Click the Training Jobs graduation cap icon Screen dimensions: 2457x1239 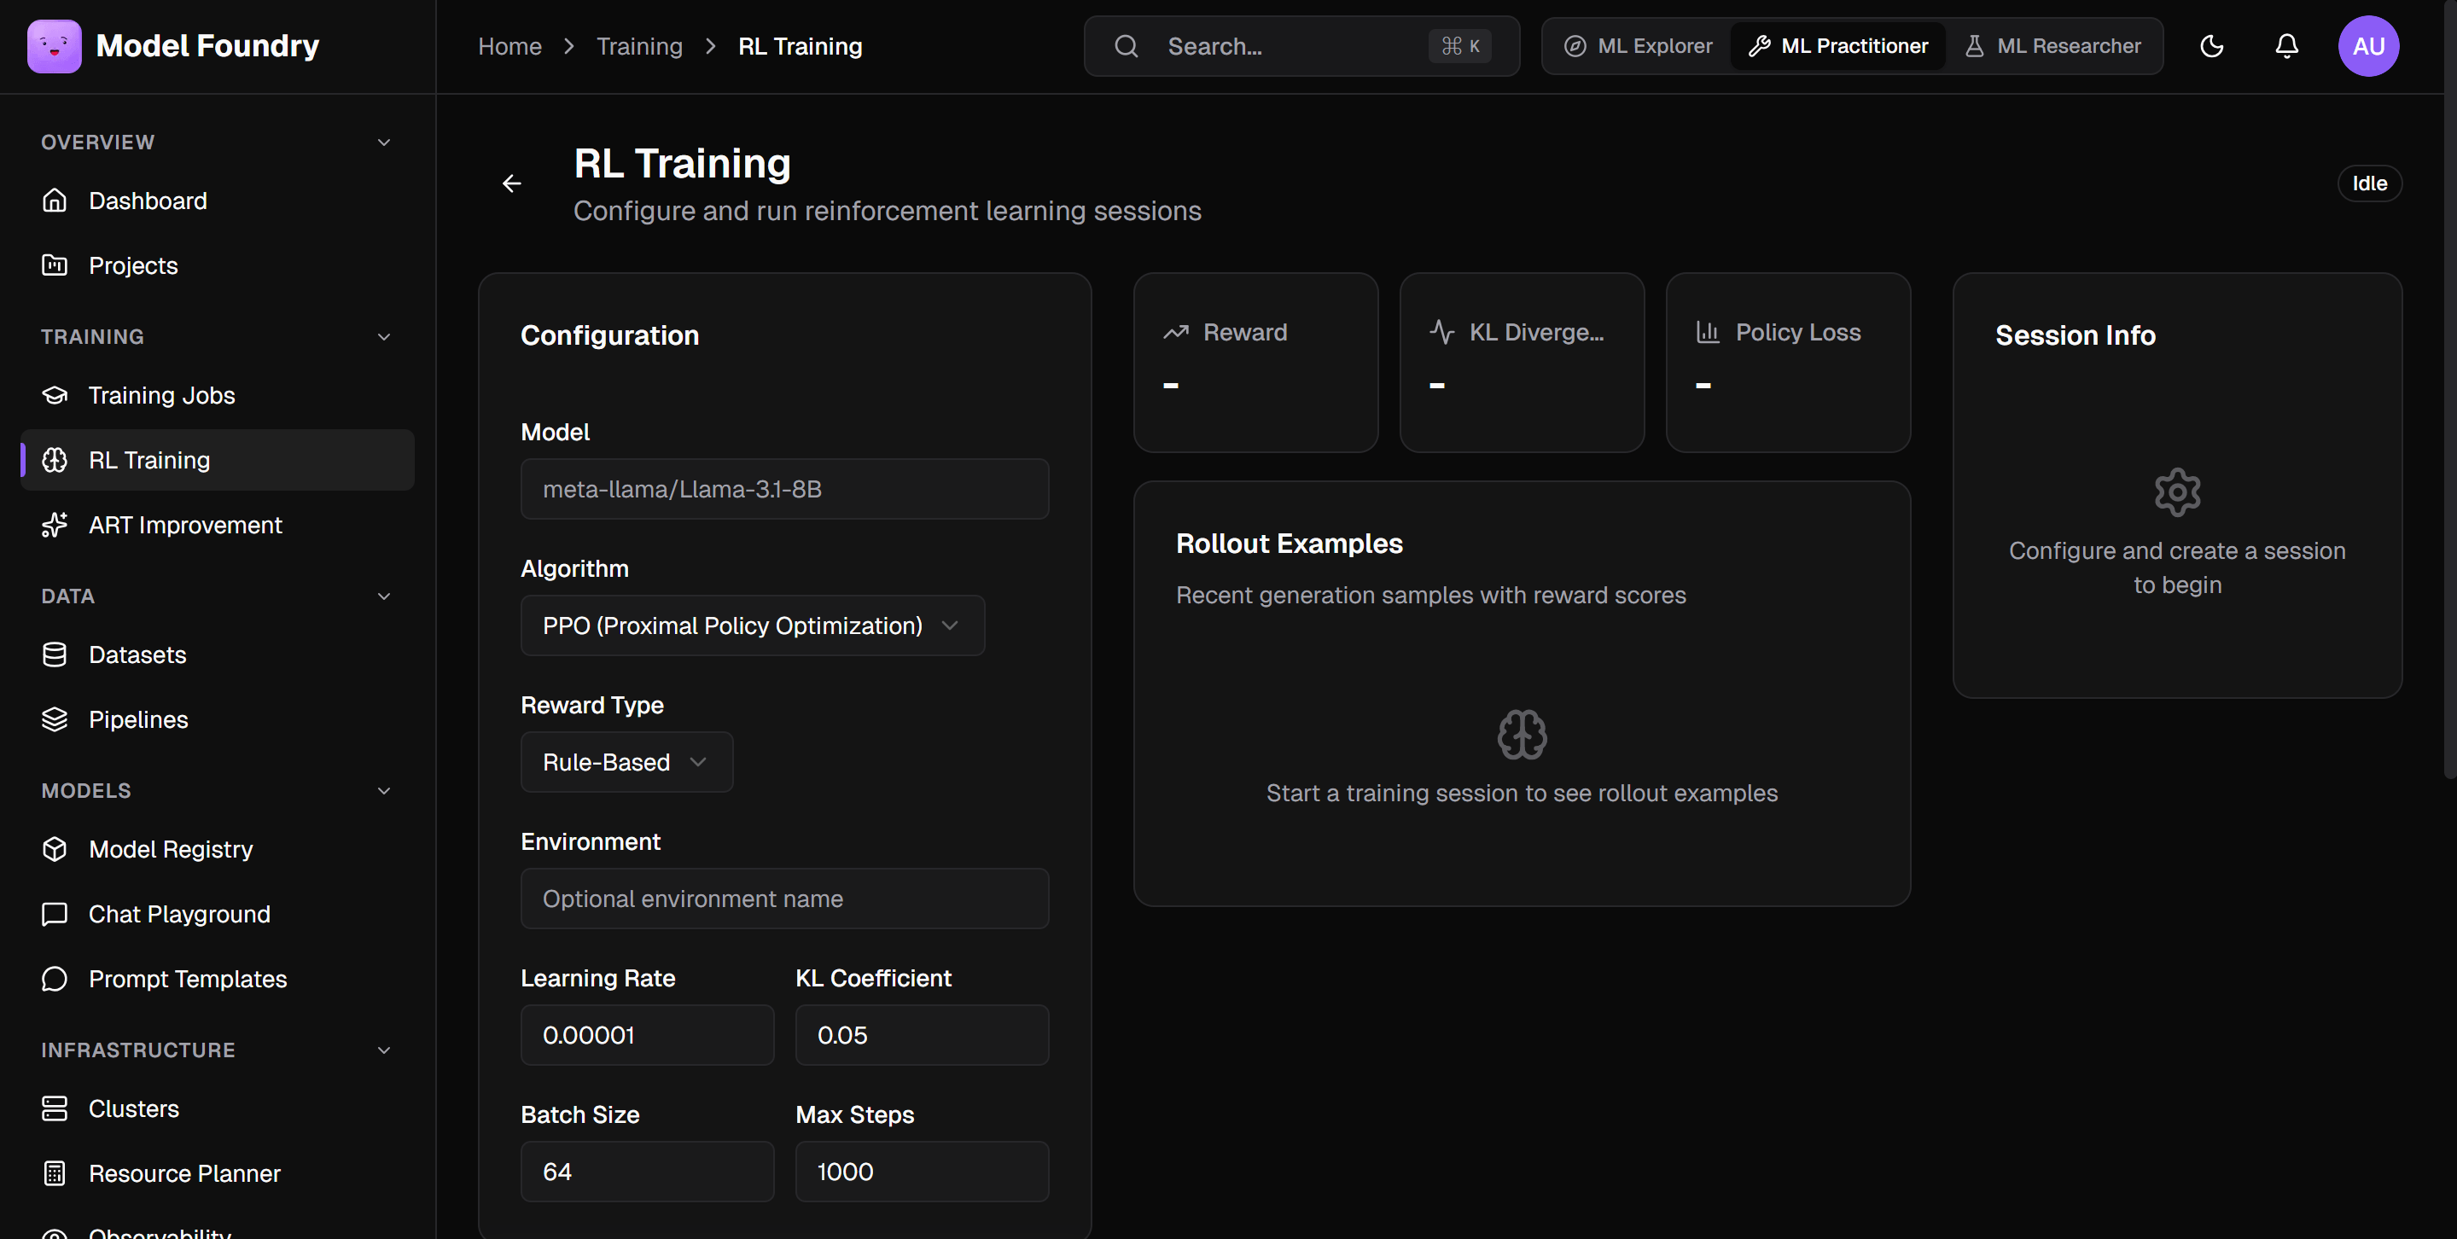coord(55,395)
